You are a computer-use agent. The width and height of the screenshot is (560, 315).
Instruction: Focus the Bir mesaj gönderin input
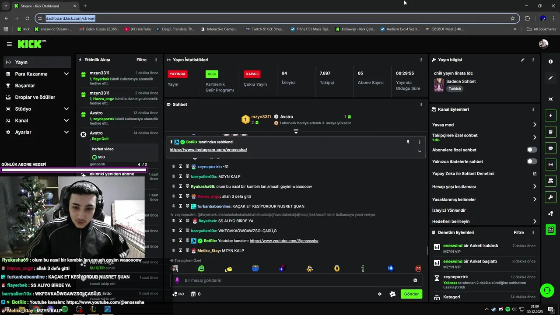[x=295, y=280]
